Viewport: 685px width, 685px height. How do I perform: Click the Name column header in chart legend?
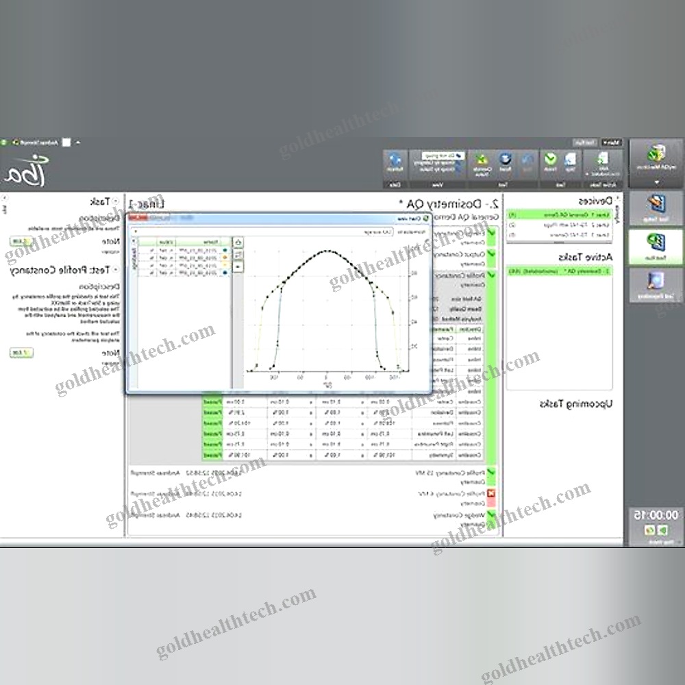198,242
